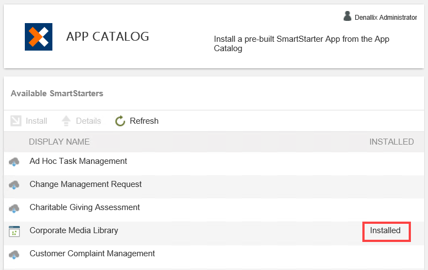Click the Corporate Media Library app icon
The image size is (428, 270).
click(x=14, y=232)
